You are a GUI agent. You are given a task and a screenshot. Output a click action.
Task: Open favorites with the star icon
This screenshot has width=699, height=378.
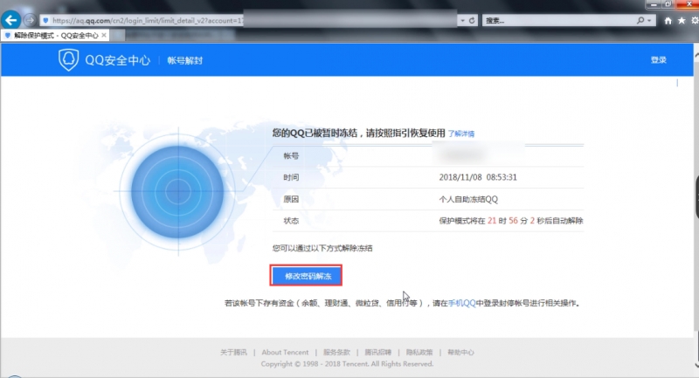[682, 20]
